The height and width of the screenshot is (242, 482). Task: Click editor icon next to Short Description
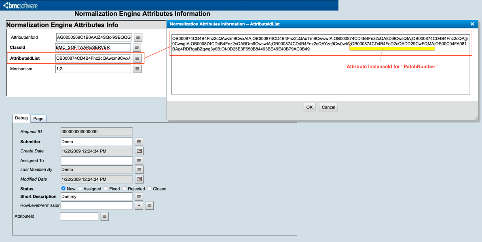pos(139,197)
